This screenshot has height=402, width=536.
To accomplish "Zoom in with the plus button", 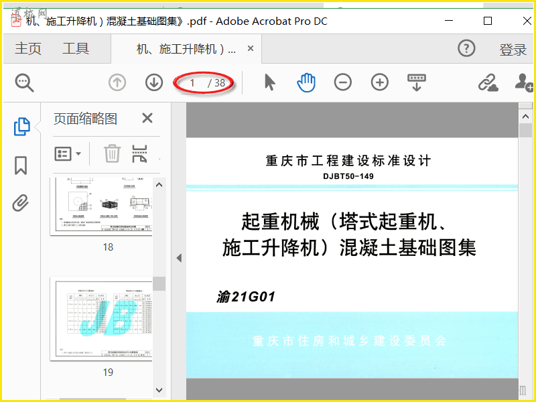I will coord(380,82).
